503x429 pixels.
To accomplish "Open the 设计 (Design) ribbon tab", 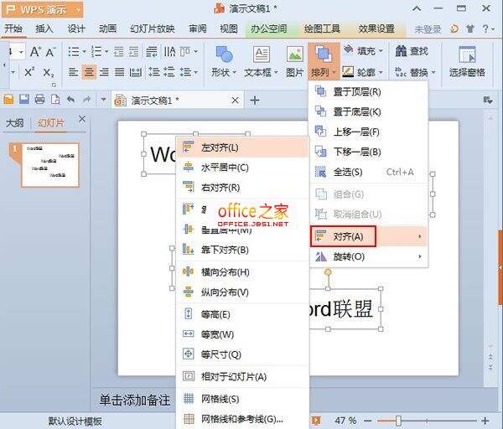I will 76,28.
